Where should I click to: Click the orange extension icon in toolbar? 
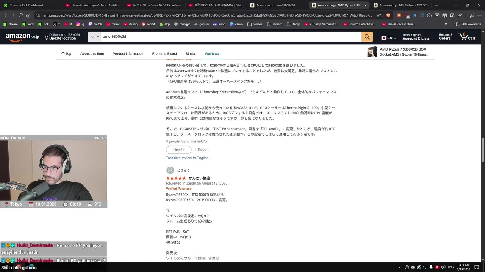point(399,15)
